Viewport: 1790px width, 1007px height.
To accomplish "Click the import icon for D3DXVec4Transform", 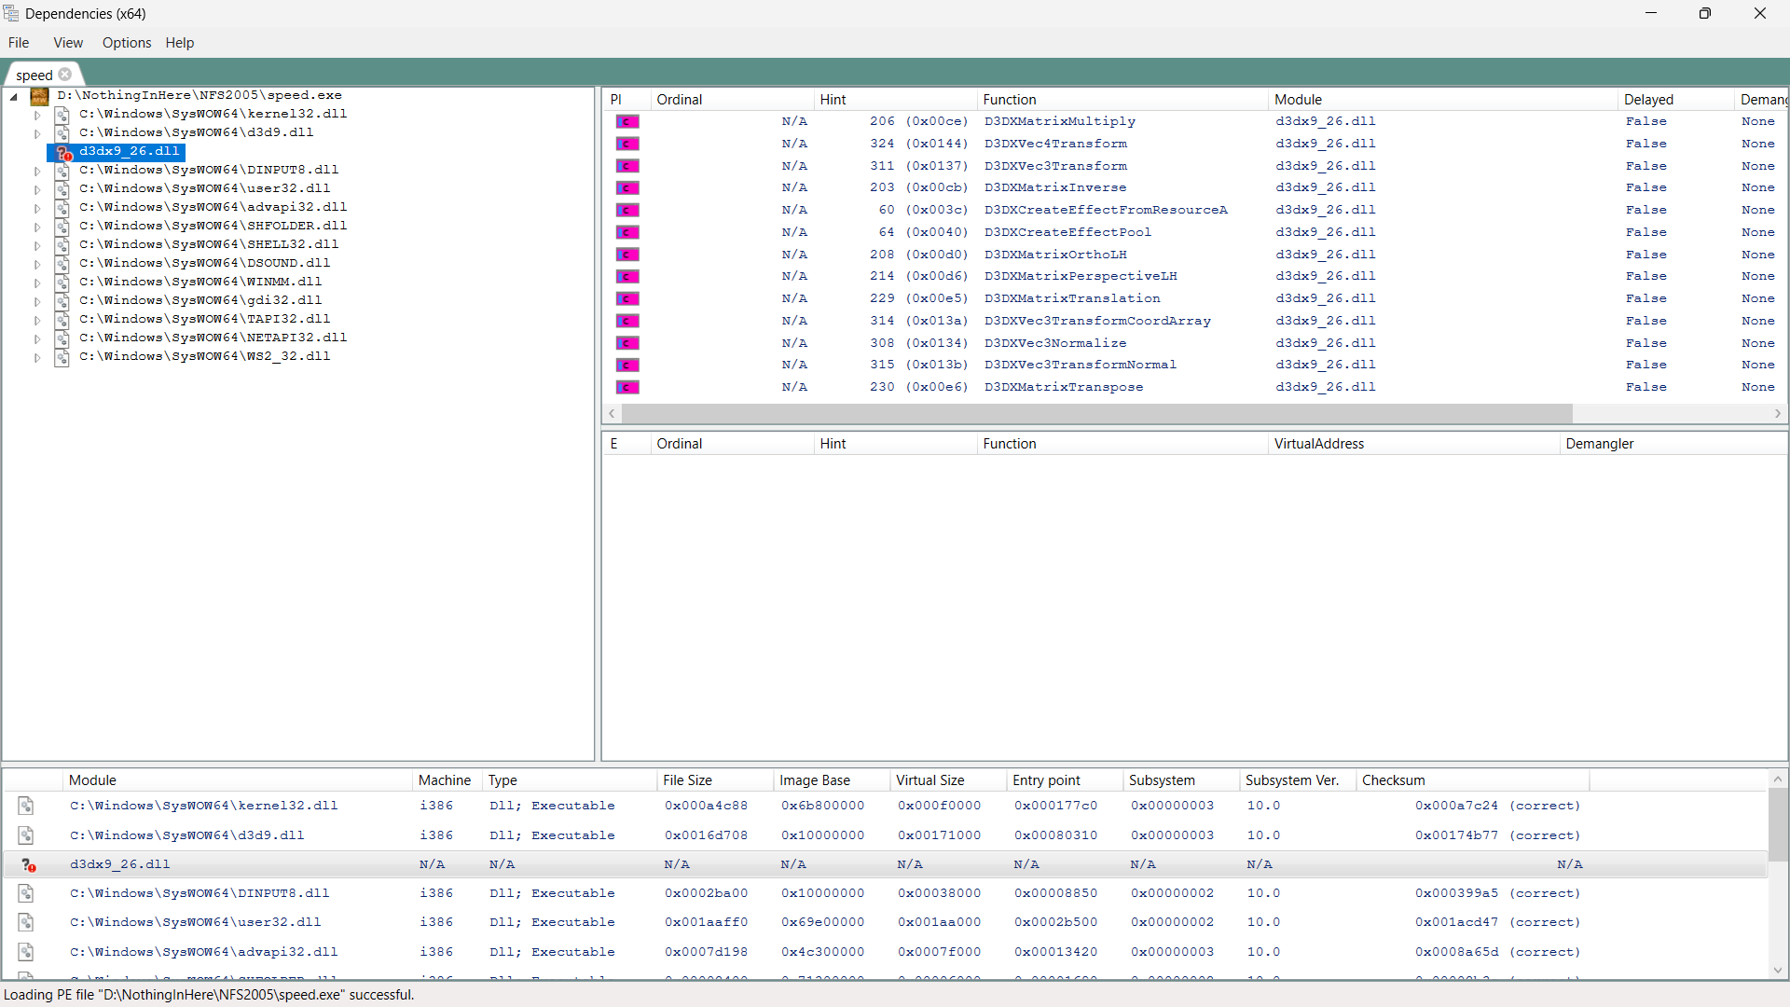I will (627, 144).
